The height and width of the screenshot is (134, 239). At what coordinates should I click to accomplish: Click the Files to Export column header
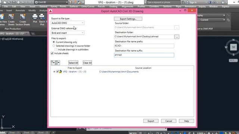click(75, 68)
